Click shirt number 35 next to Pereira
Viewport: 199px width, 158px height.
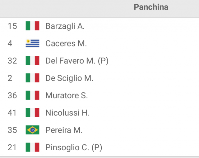[12, 130]
